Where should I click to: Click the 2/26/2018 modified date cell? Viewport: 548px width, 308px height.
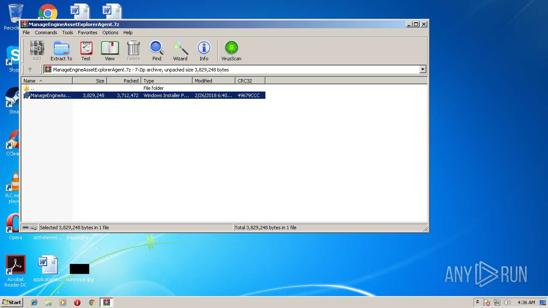tap(213, 95)
